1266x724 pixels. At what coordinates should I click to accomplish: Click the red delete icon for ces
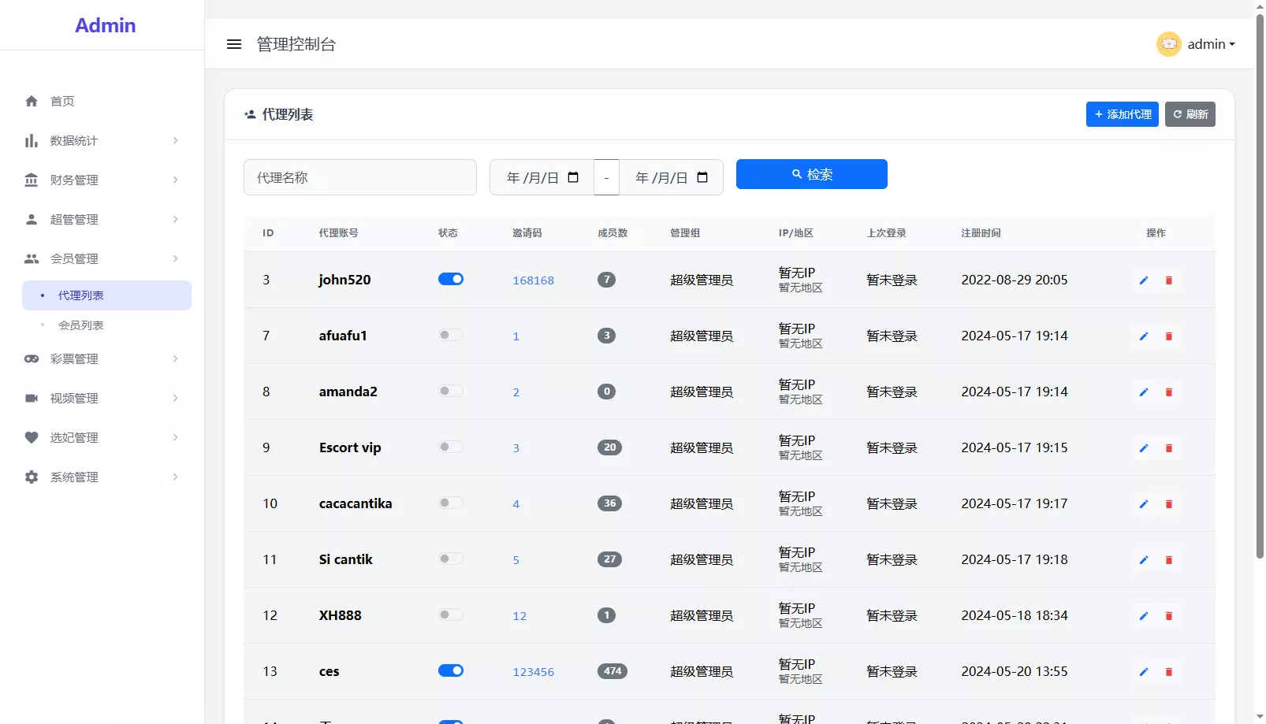[x=1169, y=672]
